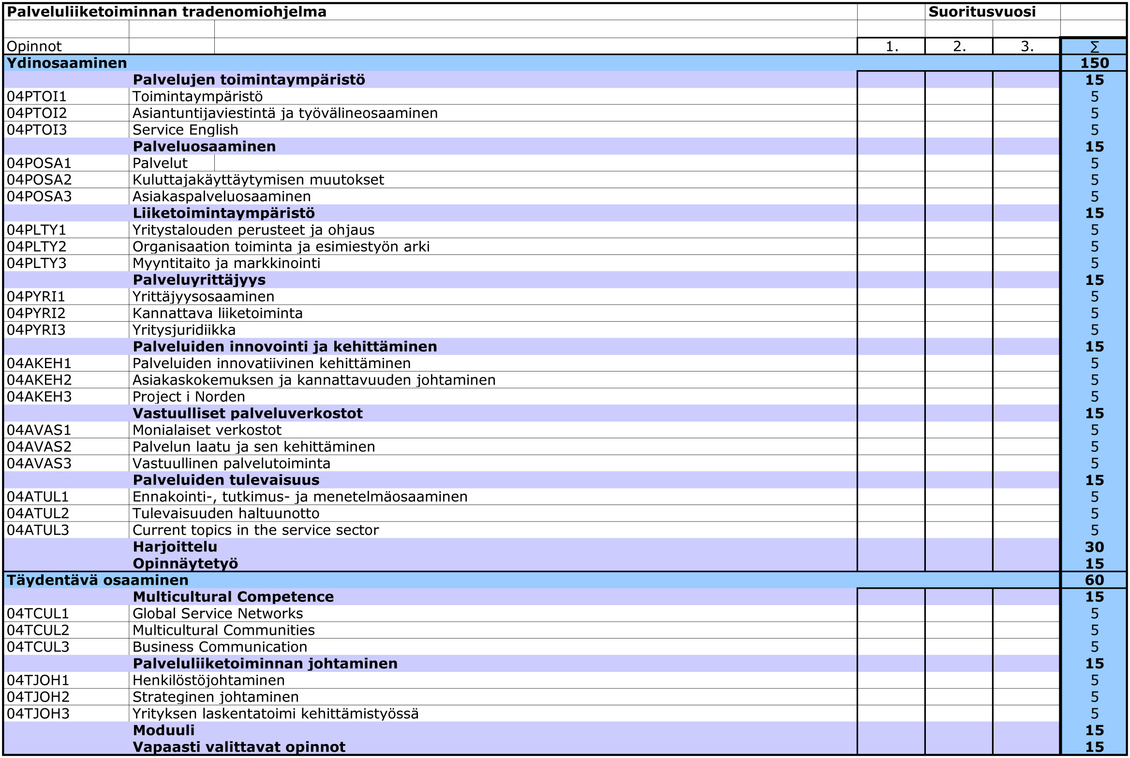Select the 'Palvelut' course cell
This screenshot has width=1130, height=758.
pos(160,163)
